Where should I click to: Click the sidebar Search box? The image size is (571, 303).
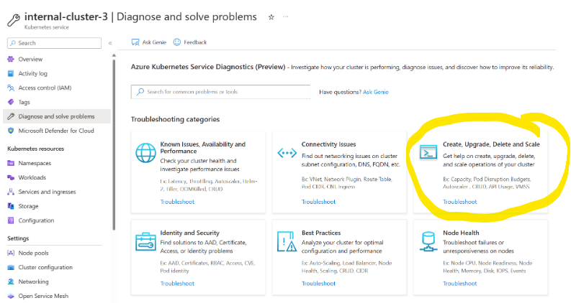click(x=54, y=43)
